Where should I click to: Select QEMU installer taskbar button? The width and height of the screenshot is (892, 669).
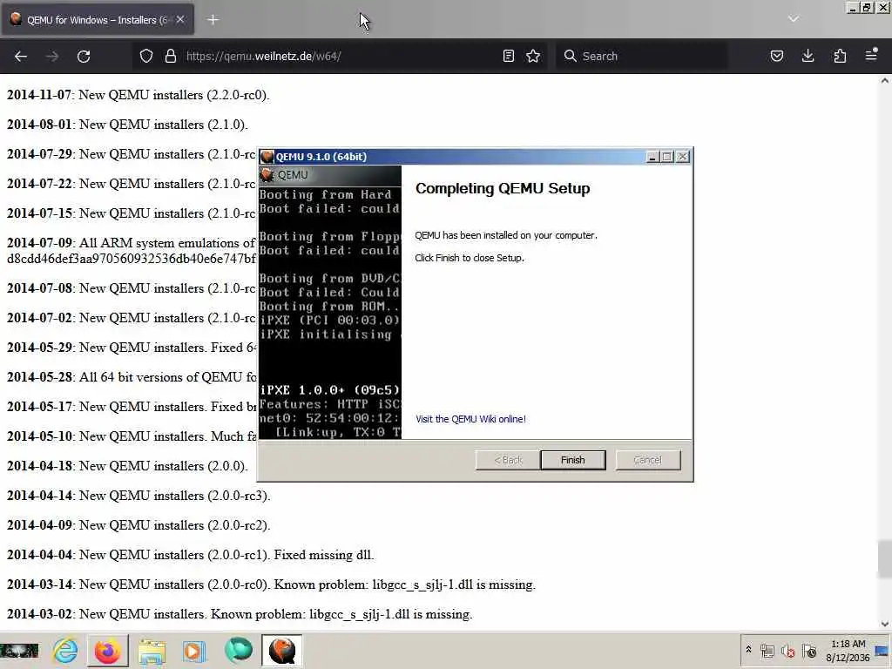pos(281,650)
